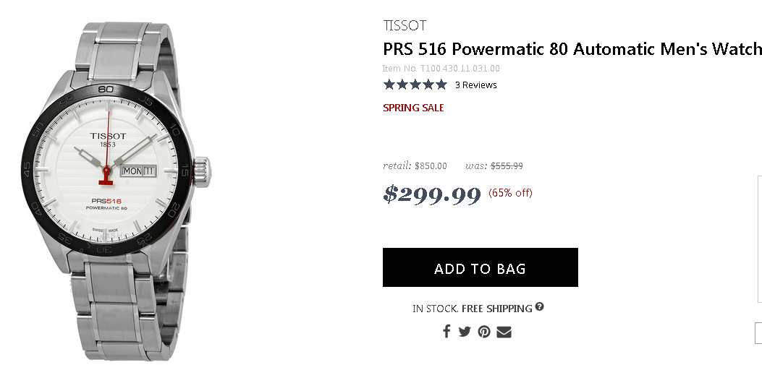
Task: Share product on Twitter
Action: [465, 332]
